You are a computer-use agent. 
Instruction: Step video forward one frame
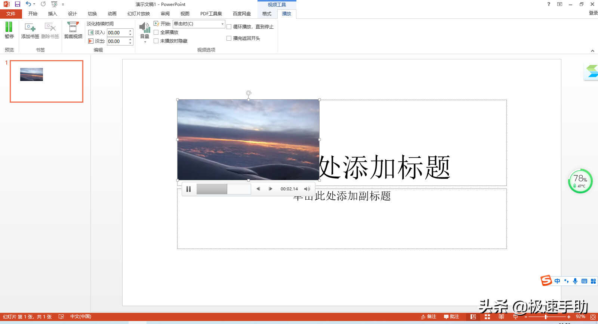click(270, 189)
